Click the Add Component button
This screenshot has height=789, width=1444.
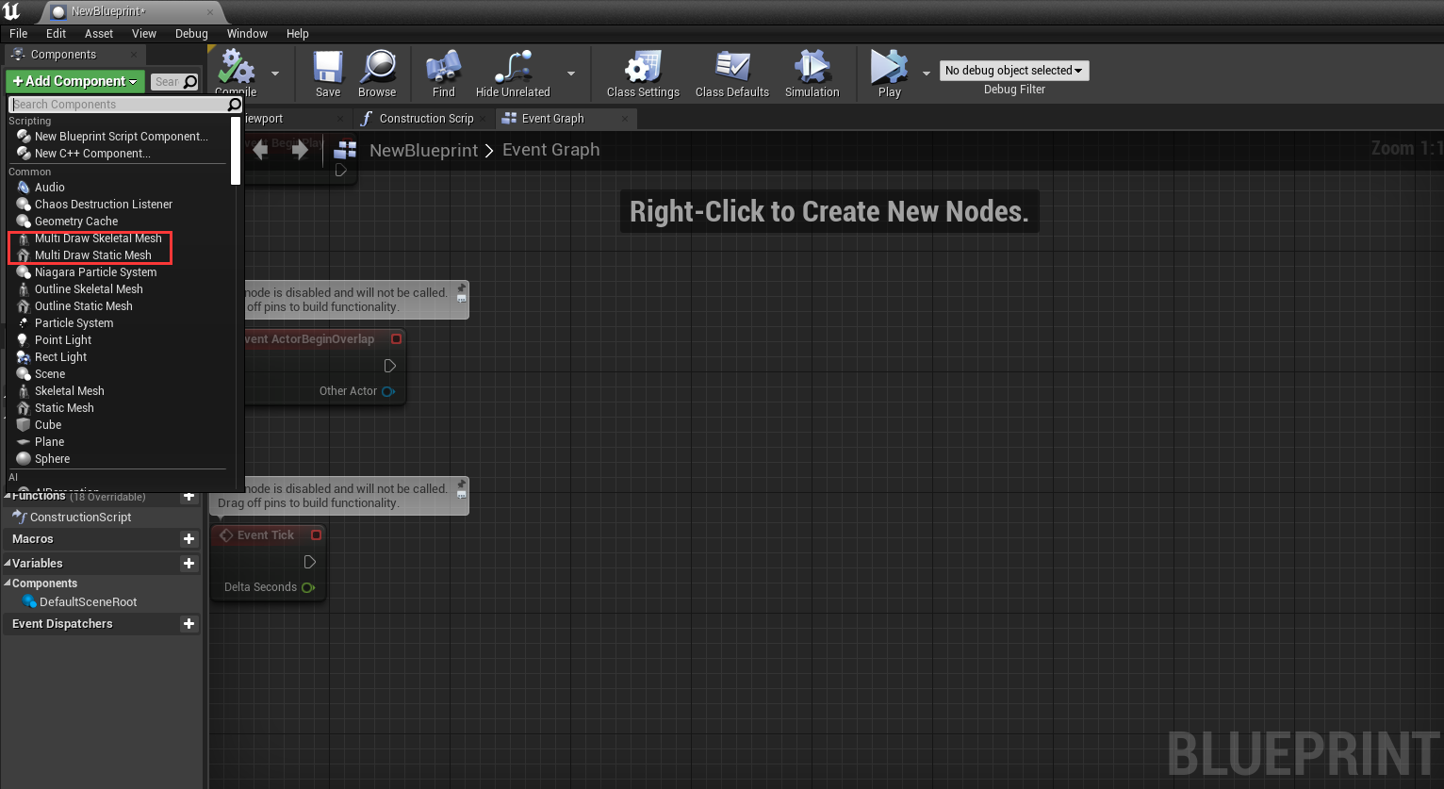(75, 81)
